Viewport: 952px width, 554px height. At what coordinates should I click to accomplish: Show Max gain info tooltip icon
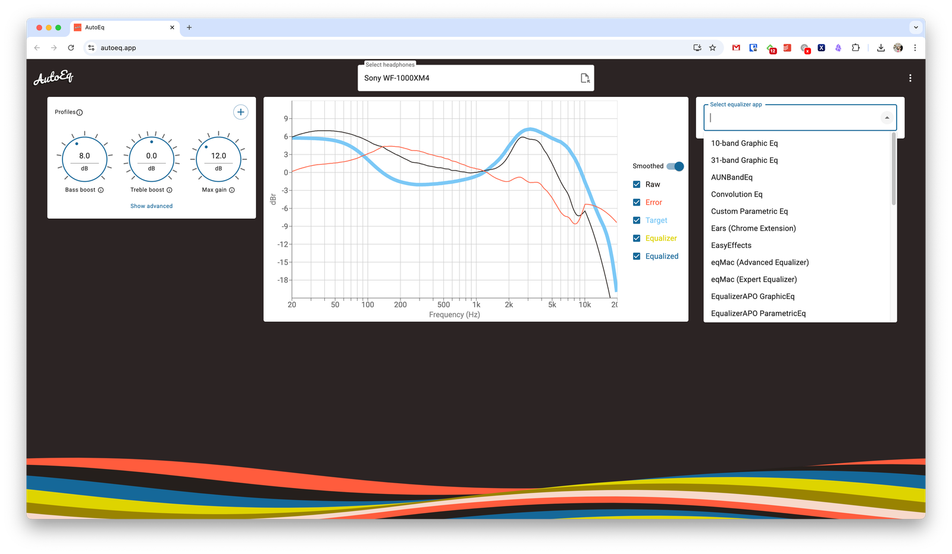click(x=232, y=190)
